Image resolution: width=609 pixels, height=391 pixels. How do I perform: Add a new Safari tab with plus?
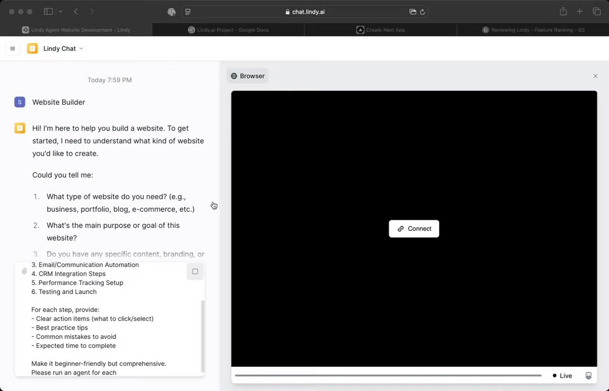(580, 11)
